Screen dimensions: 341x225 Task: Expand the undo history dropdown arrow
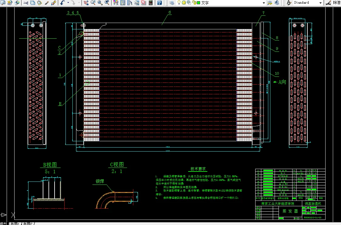tap(68, 3)
